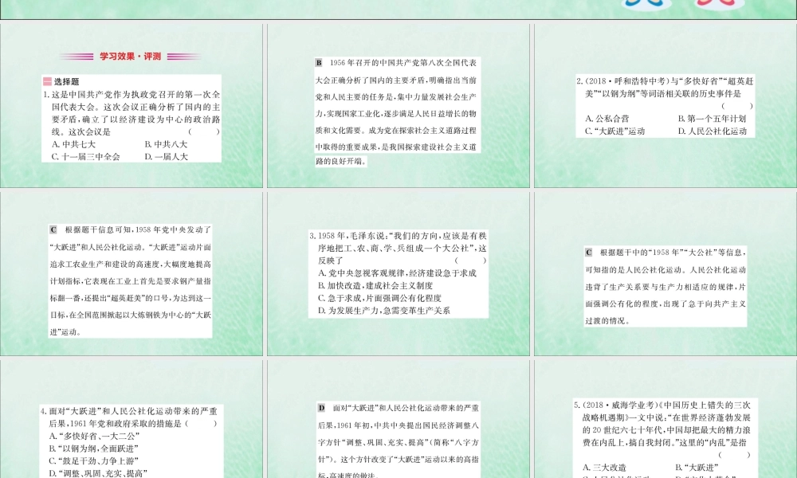This screenshot has width=797, height=478.
Task: Select option C. 十一届三中全会
Action: tap(85, 157)
